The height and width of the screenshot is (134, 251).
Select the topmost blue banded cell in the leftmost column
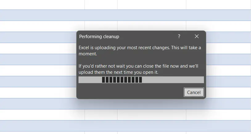pos(42,15)
